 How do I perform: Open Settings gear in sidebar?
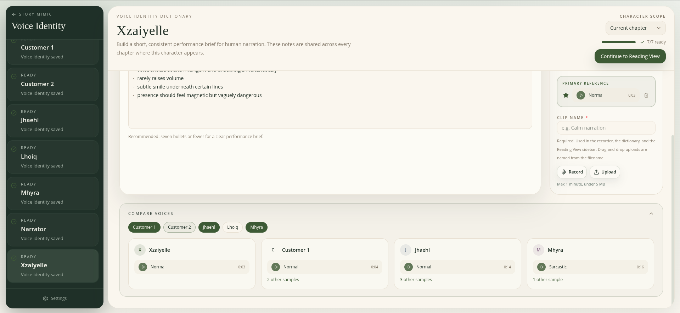click(45, 298)
